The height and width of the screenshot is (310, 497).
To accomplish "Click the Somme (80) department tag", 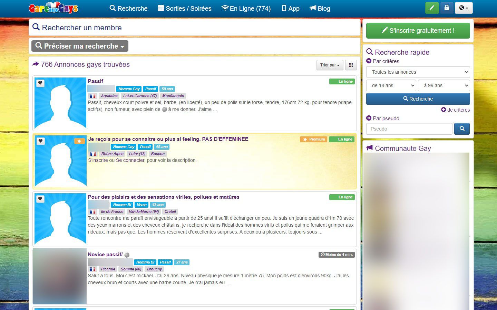I will coord(131,269).
